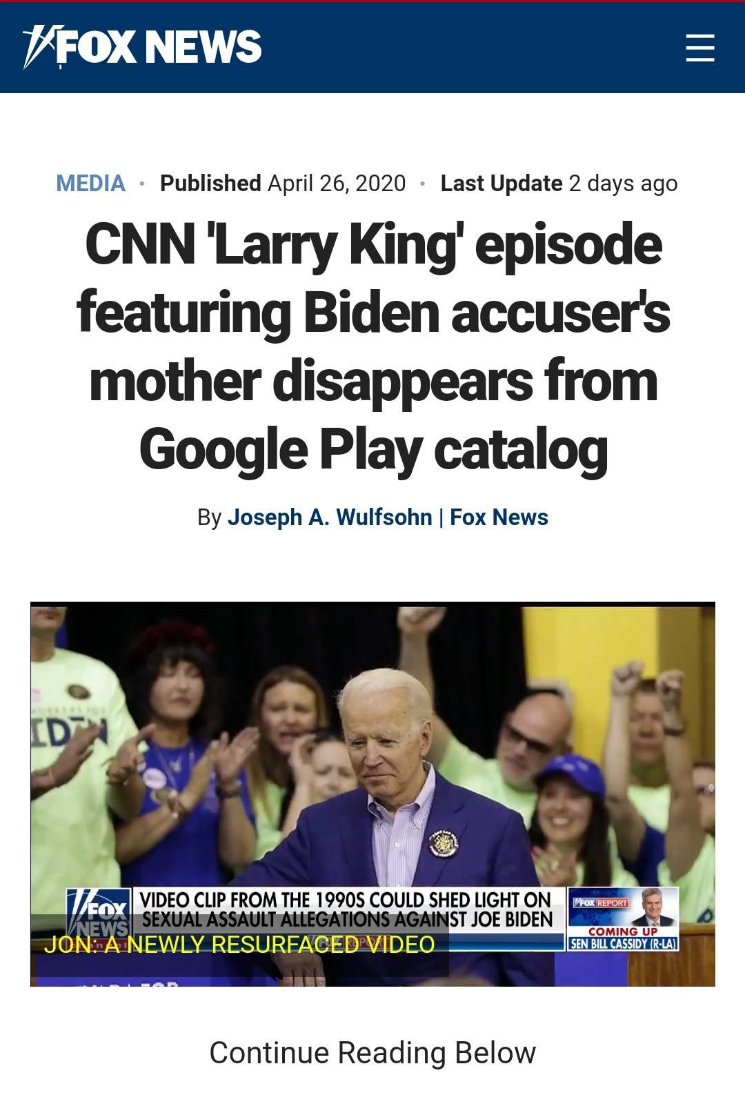
Task: Click the CNN 'Larry King' episode headline
Action: pyautogui.click(x=372, y=347)
